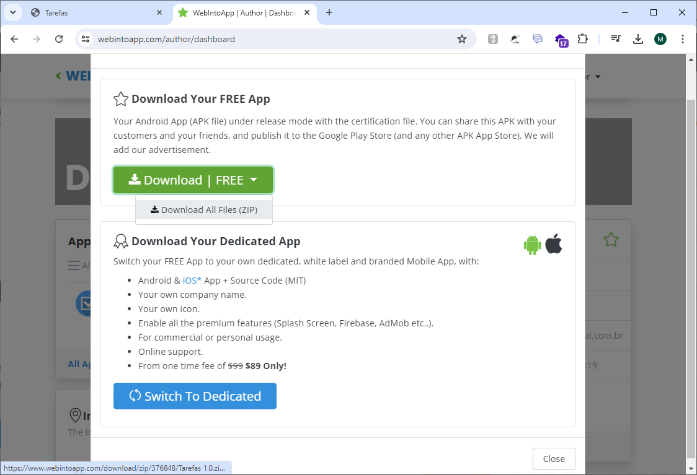
Task: Open the iOS* link in features list
Action: tap(192, 281)
